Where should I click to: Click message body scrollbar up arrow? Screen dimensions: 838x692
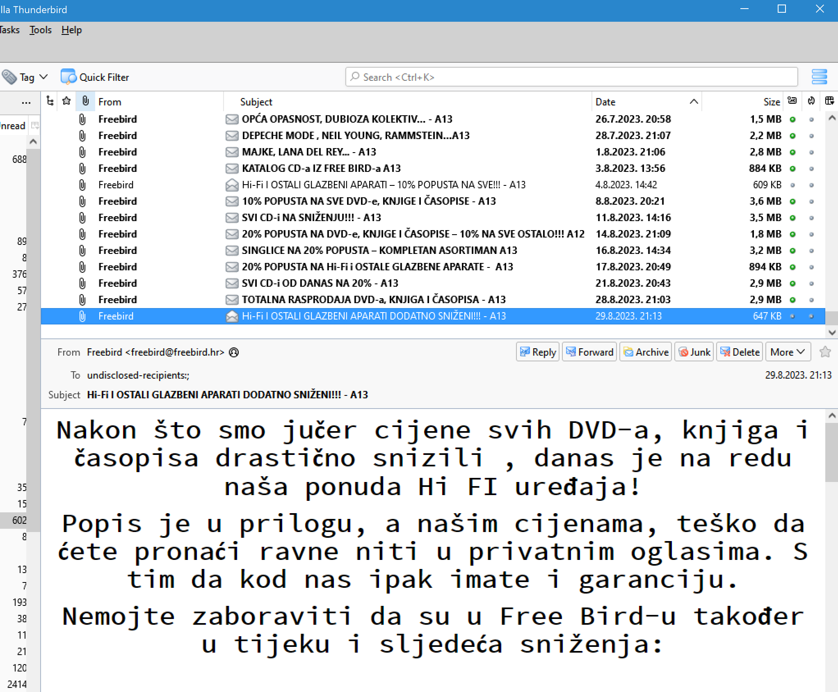[831, 416]
